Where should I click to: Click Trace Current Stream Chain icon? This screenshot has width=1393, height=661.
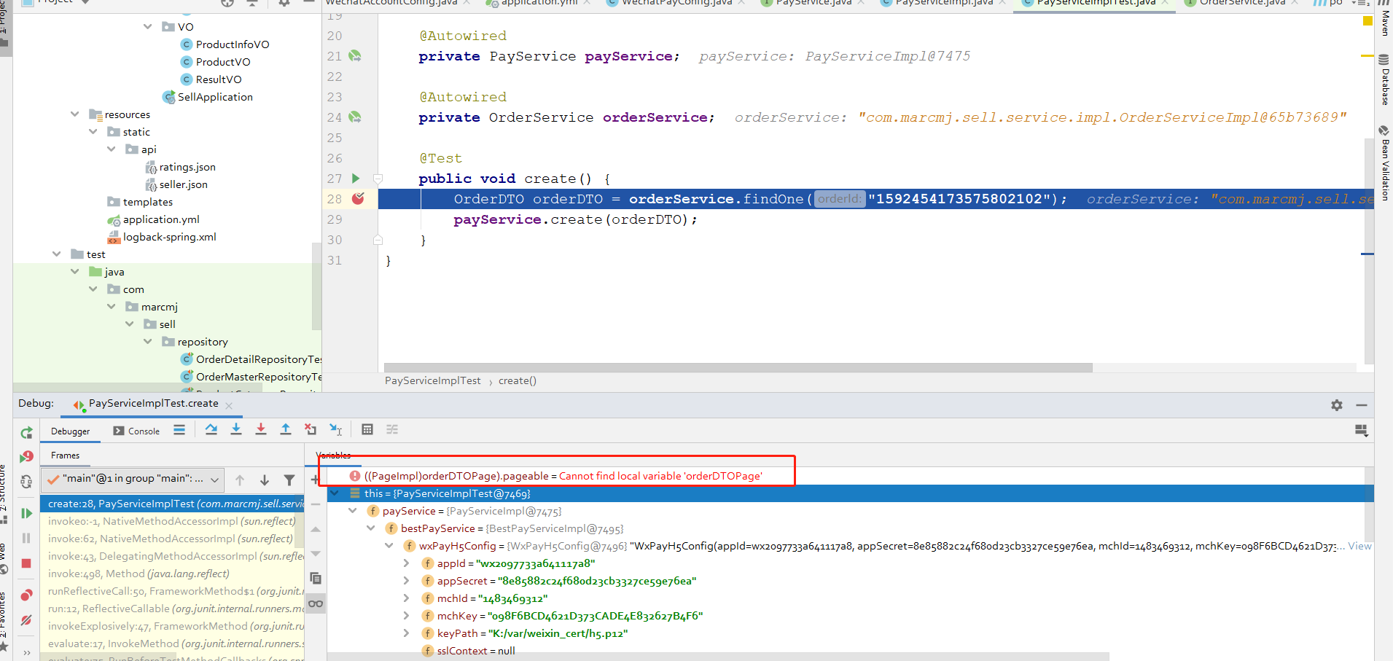[x=392, y=430]
